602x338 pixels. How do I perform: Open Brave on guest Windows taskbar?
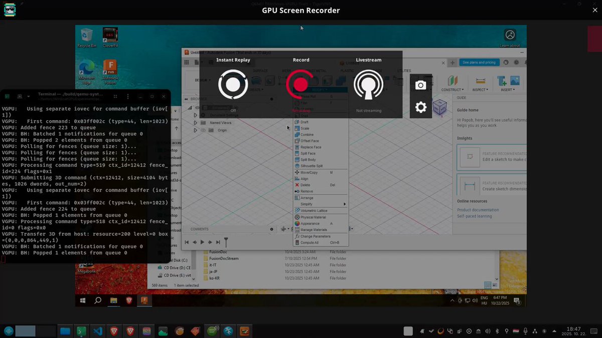pos(129,300)
